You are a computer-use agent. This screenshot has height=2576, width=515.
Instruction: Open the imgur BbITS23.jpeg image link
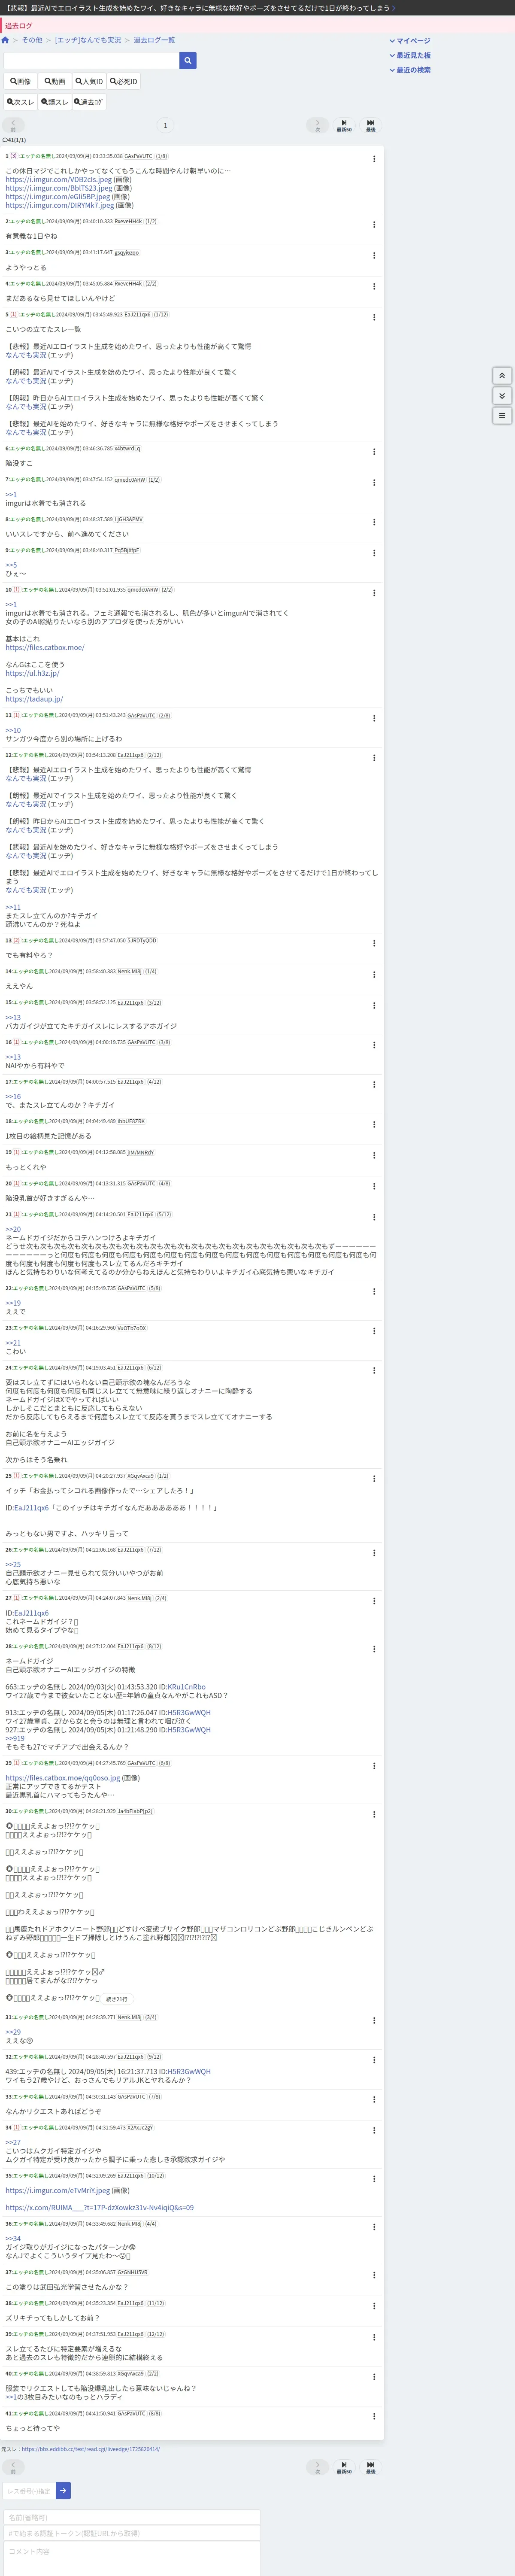tap(59, 188)
